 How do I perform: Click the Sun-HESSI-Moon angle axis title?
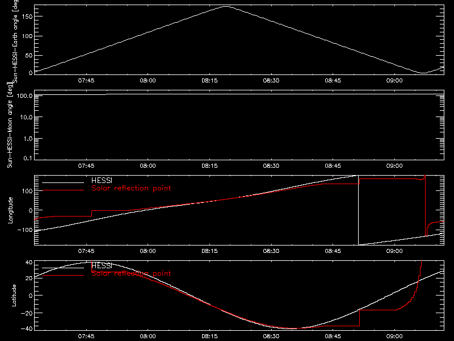coord(10,125)
